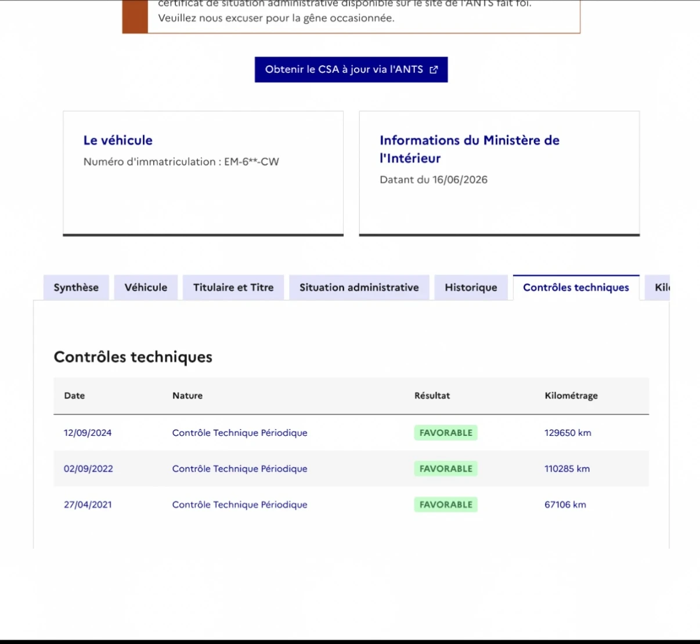Click the FAVORABLE badge for 12/09/2024
Screen dimensions: 700x644
click(446, 433)
